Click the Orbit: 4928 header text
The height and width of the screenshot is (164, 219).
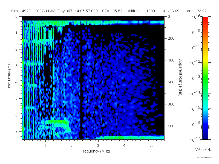point(21,11)
